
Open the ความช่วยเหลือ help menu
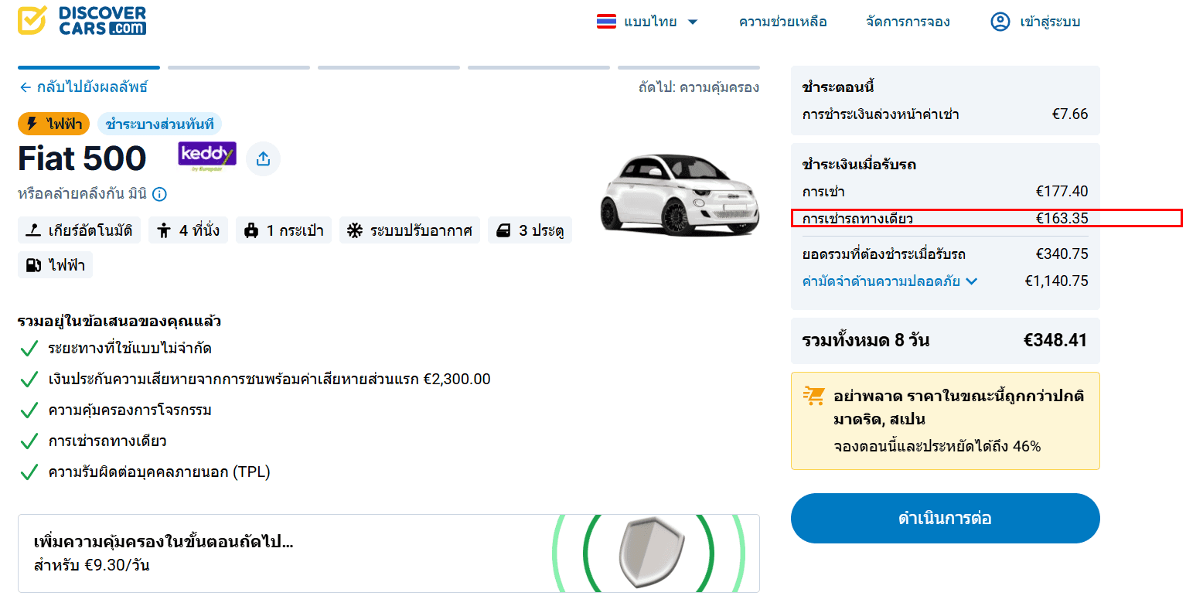pyautogui.click(x=782, y=22)
